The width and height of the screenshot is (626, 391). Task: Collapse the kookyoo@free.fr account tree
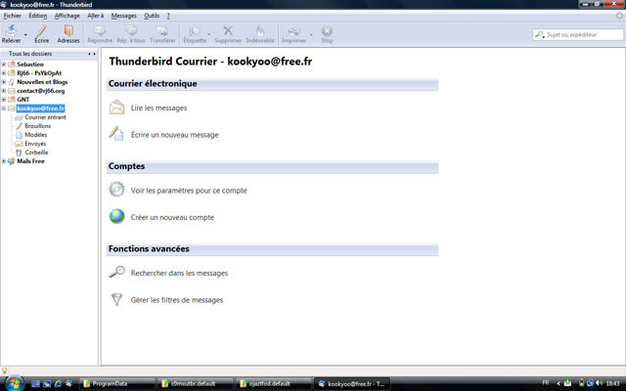click(4, 109)
